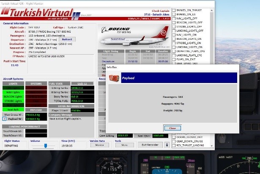The height and width of the screenshot is (174, 260).
Task: Close the Payload info box
Action: coord(172,128)
